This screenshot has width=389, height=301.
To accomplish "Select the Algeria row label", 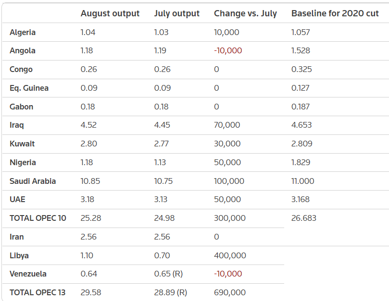I will coord(23,32).
